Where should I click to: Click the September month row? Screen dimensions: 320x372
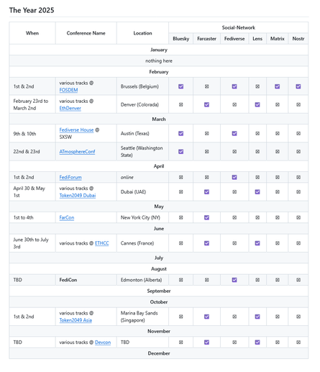point(159,291)
